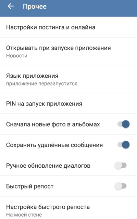
Task: Enable Ручное обновление диалогов switch
Action: pos(121,166)
